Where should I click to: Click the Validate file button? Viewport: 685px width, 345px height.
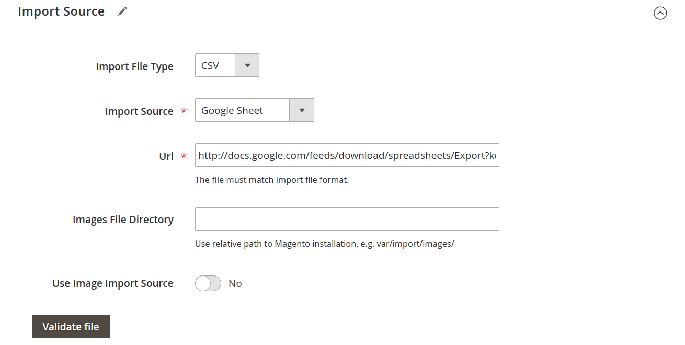point(71,326)
